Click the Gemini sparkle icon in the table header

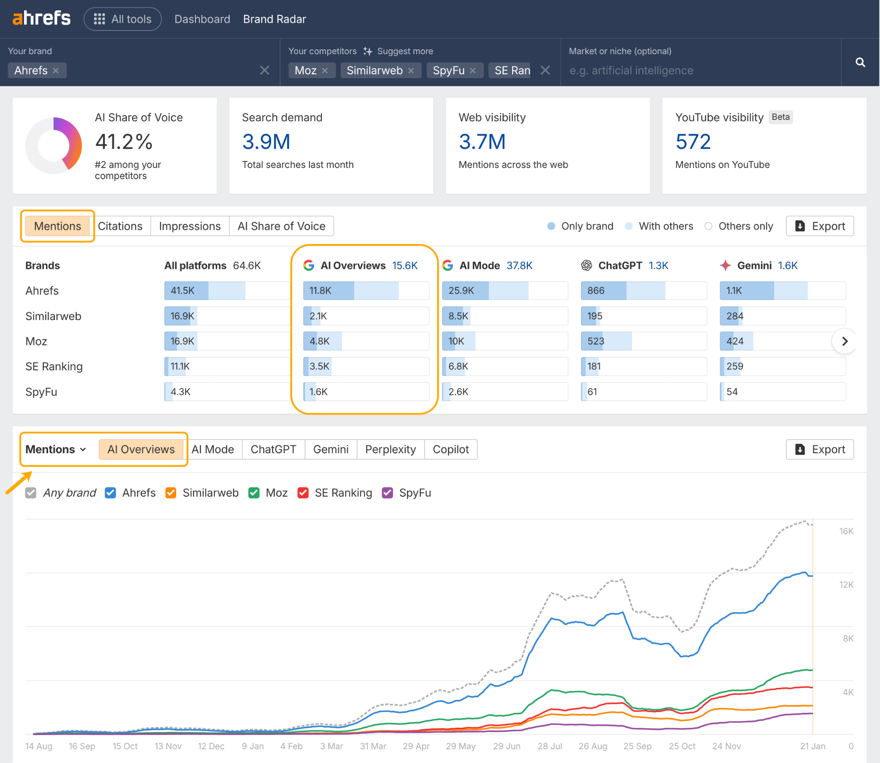tap(725, 266)
